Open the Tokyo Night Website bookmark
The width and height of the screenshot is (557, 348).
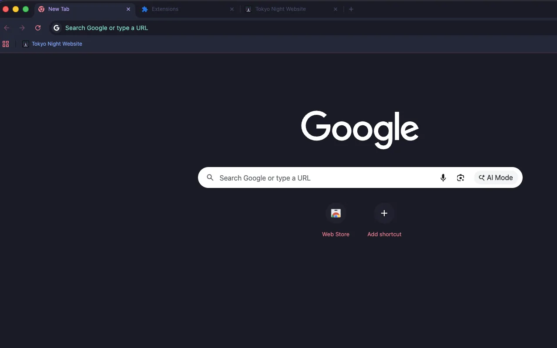(x=52, y=44)
